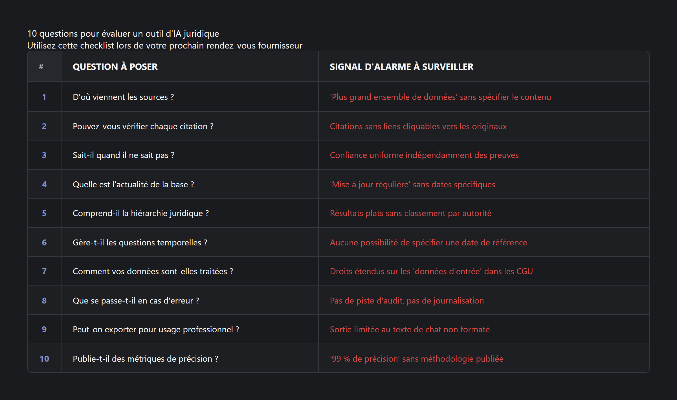
Task: Click the '99 % de précision' warning text
Action: (417, 359)
